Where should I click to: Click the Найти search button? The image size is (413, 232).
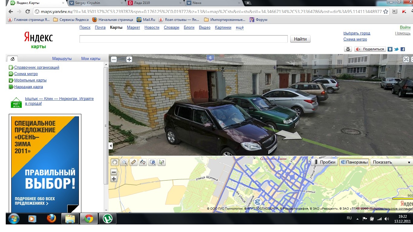click(x=300, y=39)
